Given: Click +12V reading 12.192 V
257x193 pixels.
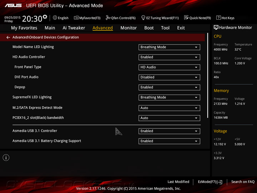Looking at the screenshot, I should click(x=220, y=144).
